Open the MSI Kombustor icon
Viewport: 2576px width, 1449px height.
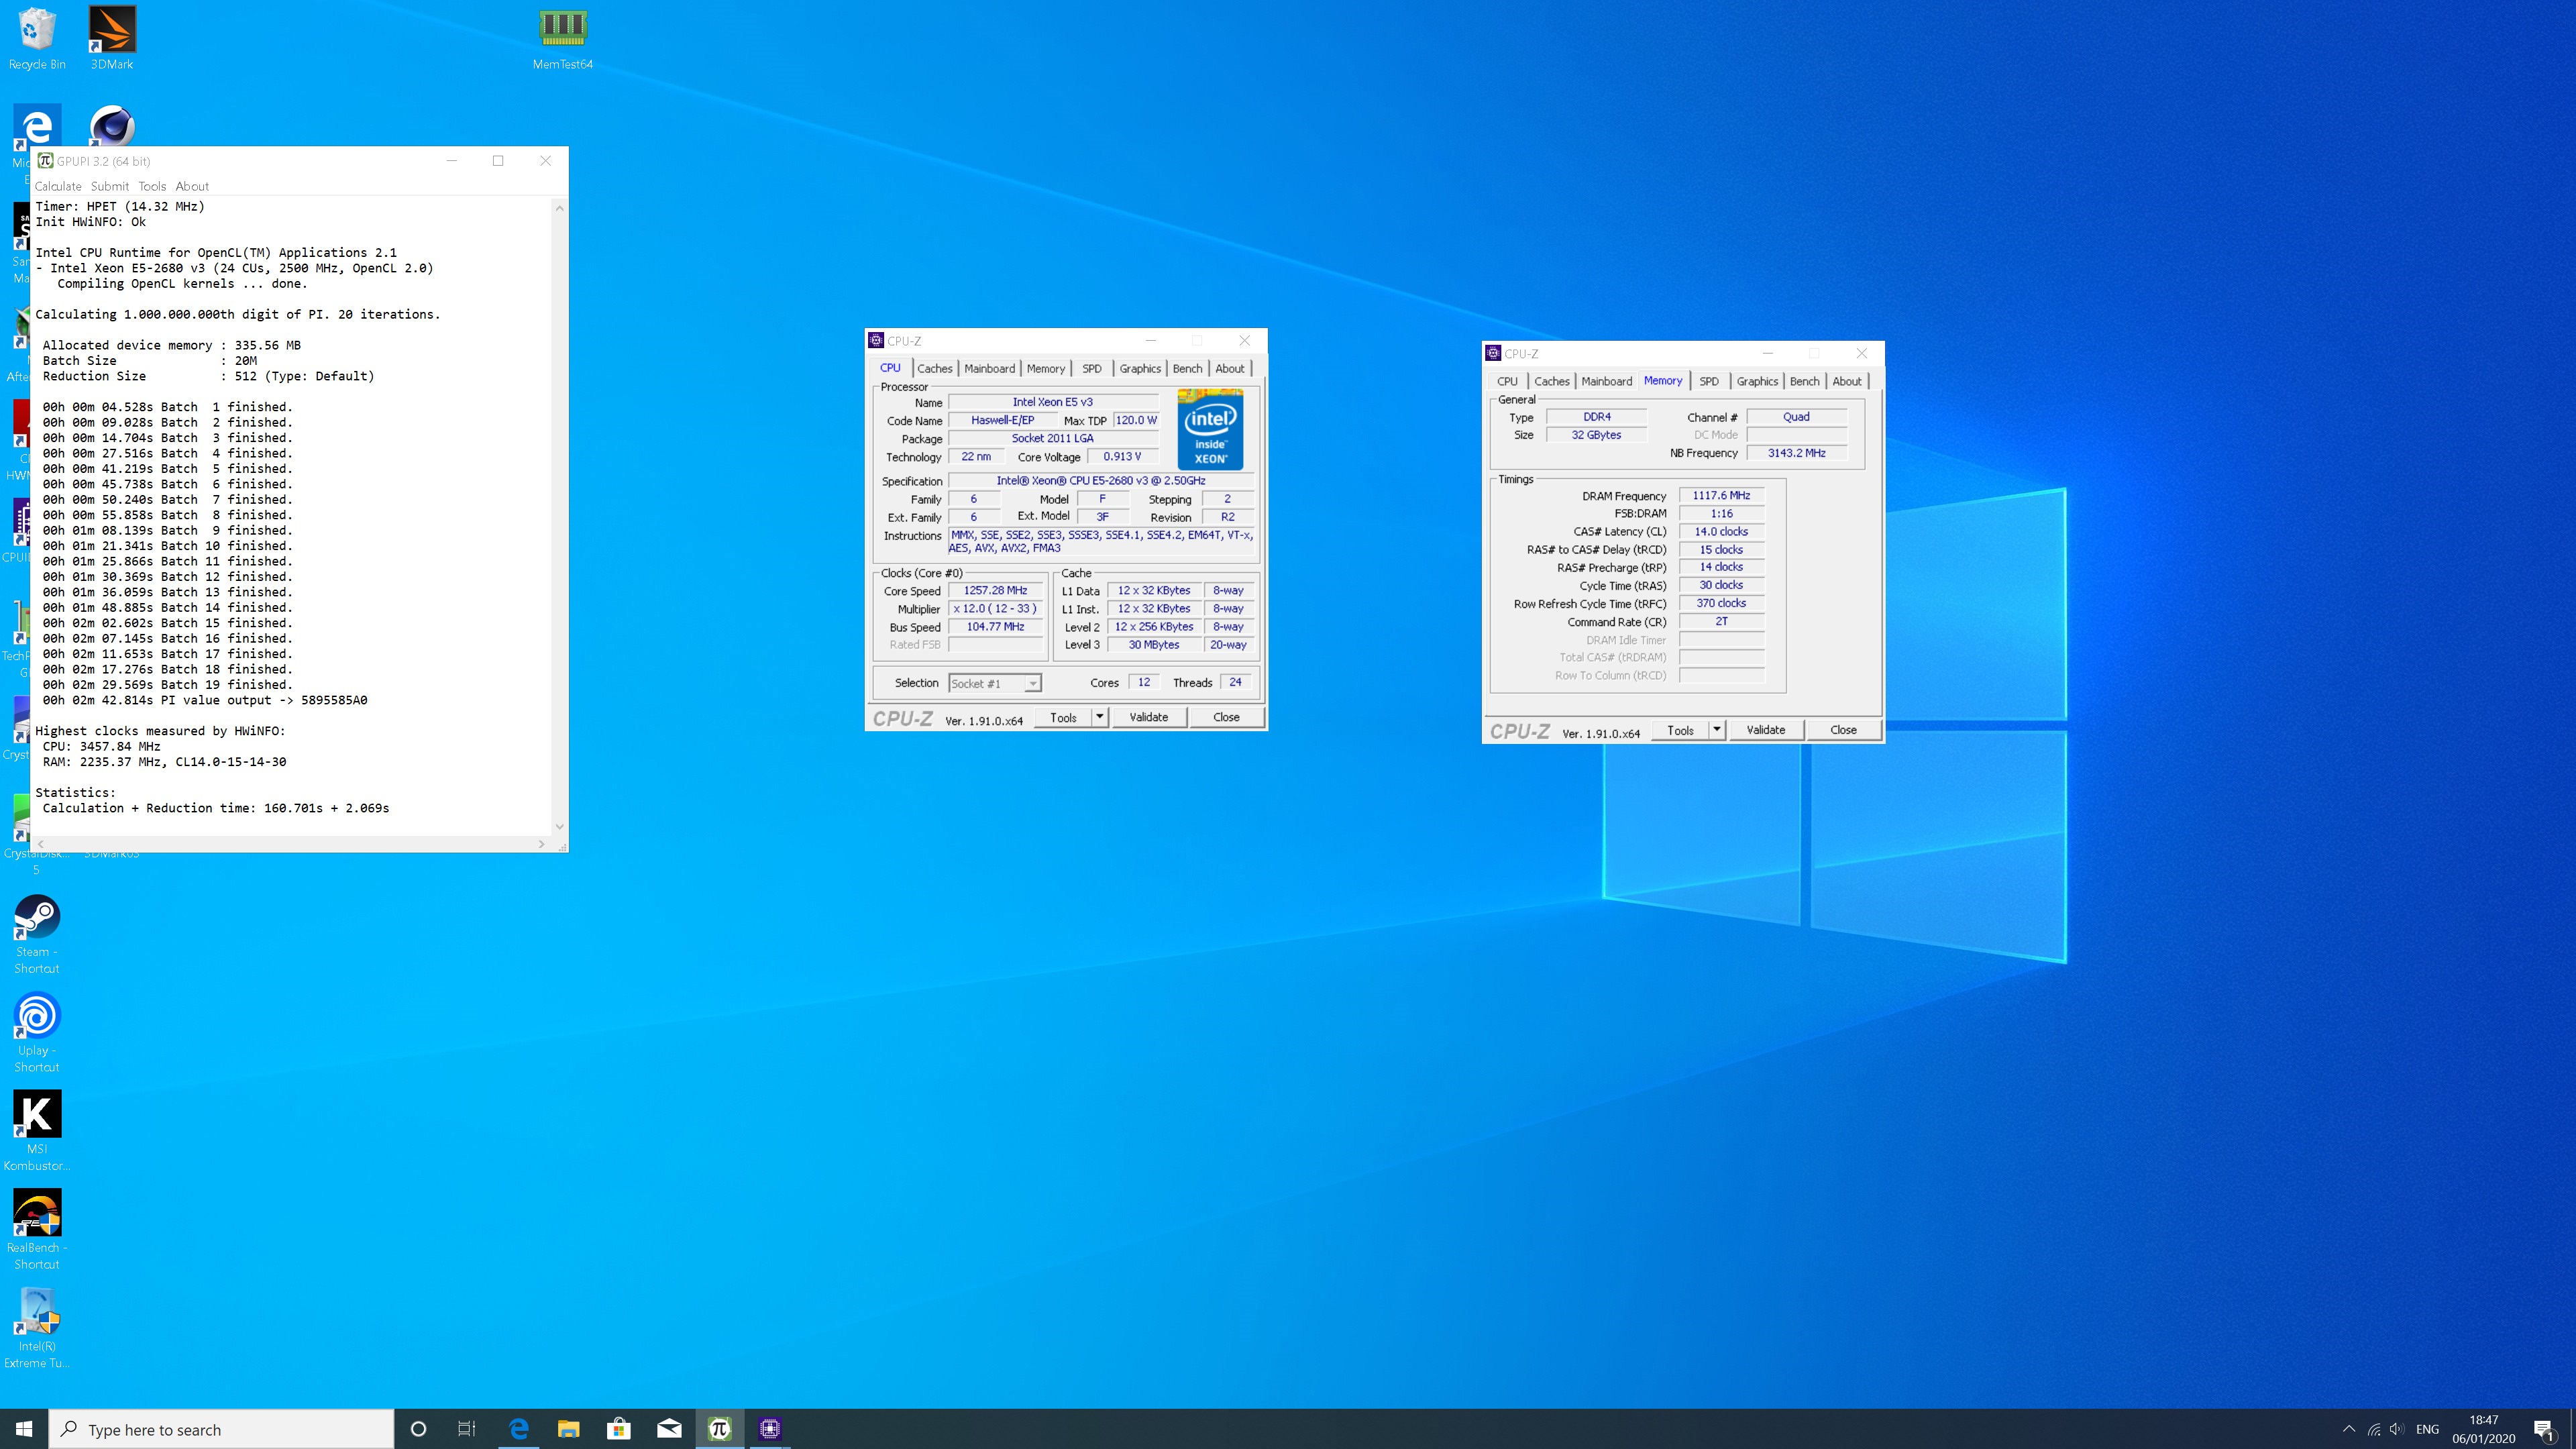click(37, 1130)
